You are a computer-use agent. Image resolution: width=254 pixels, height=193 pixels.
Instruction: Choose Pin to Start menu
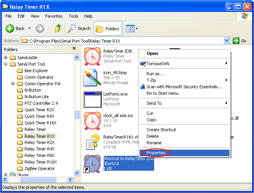point(185,93)
